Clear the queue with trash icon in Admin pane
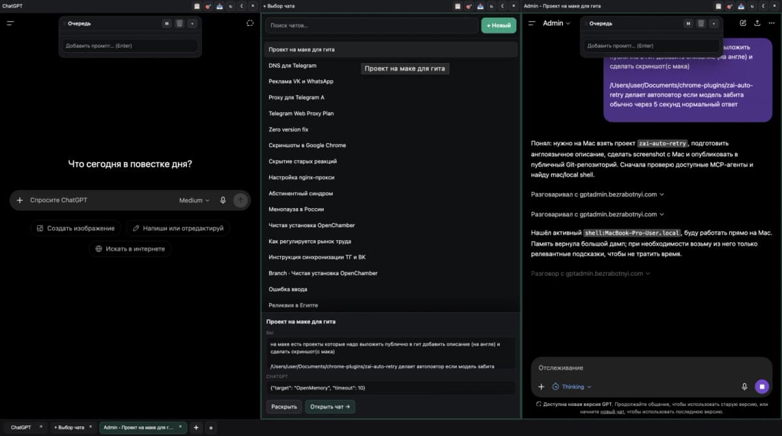The width and height of the screenshot is (782, 436). 701,23
